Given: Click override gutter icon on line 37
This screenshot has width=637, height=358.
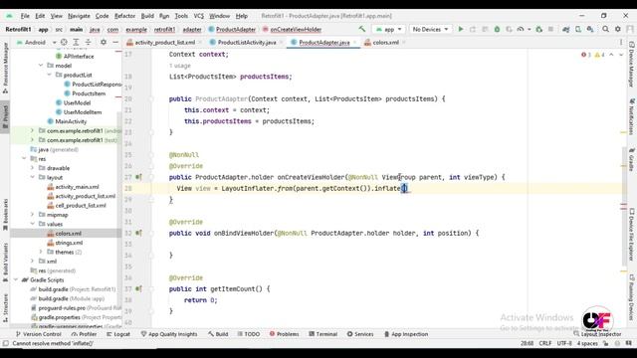Looking at the screenshot, I should [138, 289].
